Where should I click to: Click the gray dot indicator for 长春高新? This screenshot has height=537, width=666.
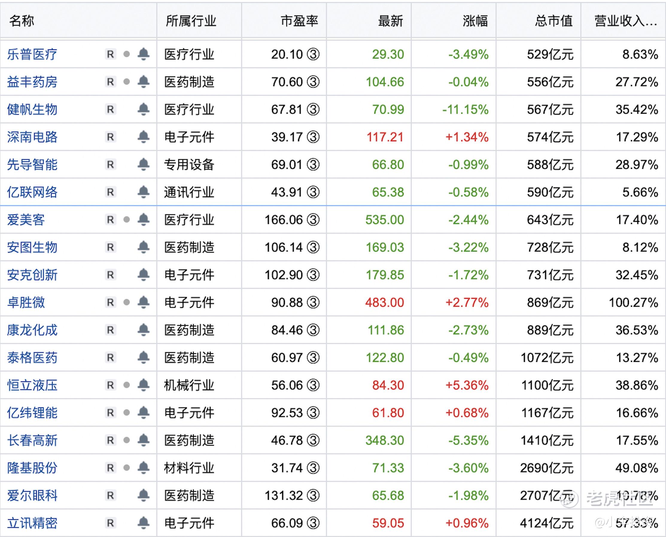127,440
